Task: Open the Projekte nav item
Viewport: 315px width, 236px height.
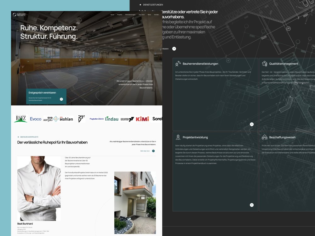Action: [x=119, y=15]
